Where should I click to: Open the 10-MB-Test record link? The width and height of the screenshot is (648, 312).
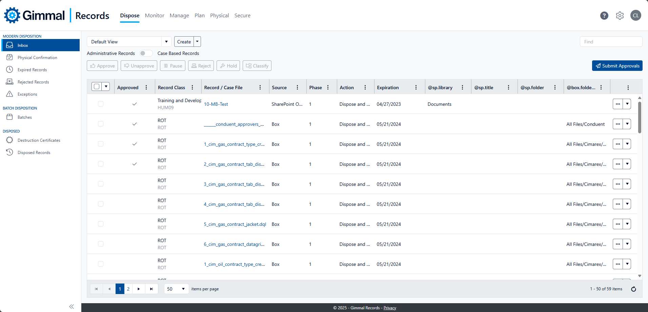(216, 104)
